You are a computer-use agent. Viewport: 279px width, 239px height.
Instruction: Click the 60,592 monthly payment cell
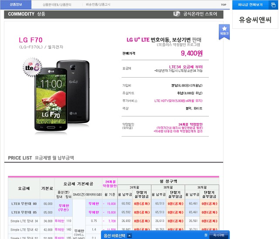[126, 203]
